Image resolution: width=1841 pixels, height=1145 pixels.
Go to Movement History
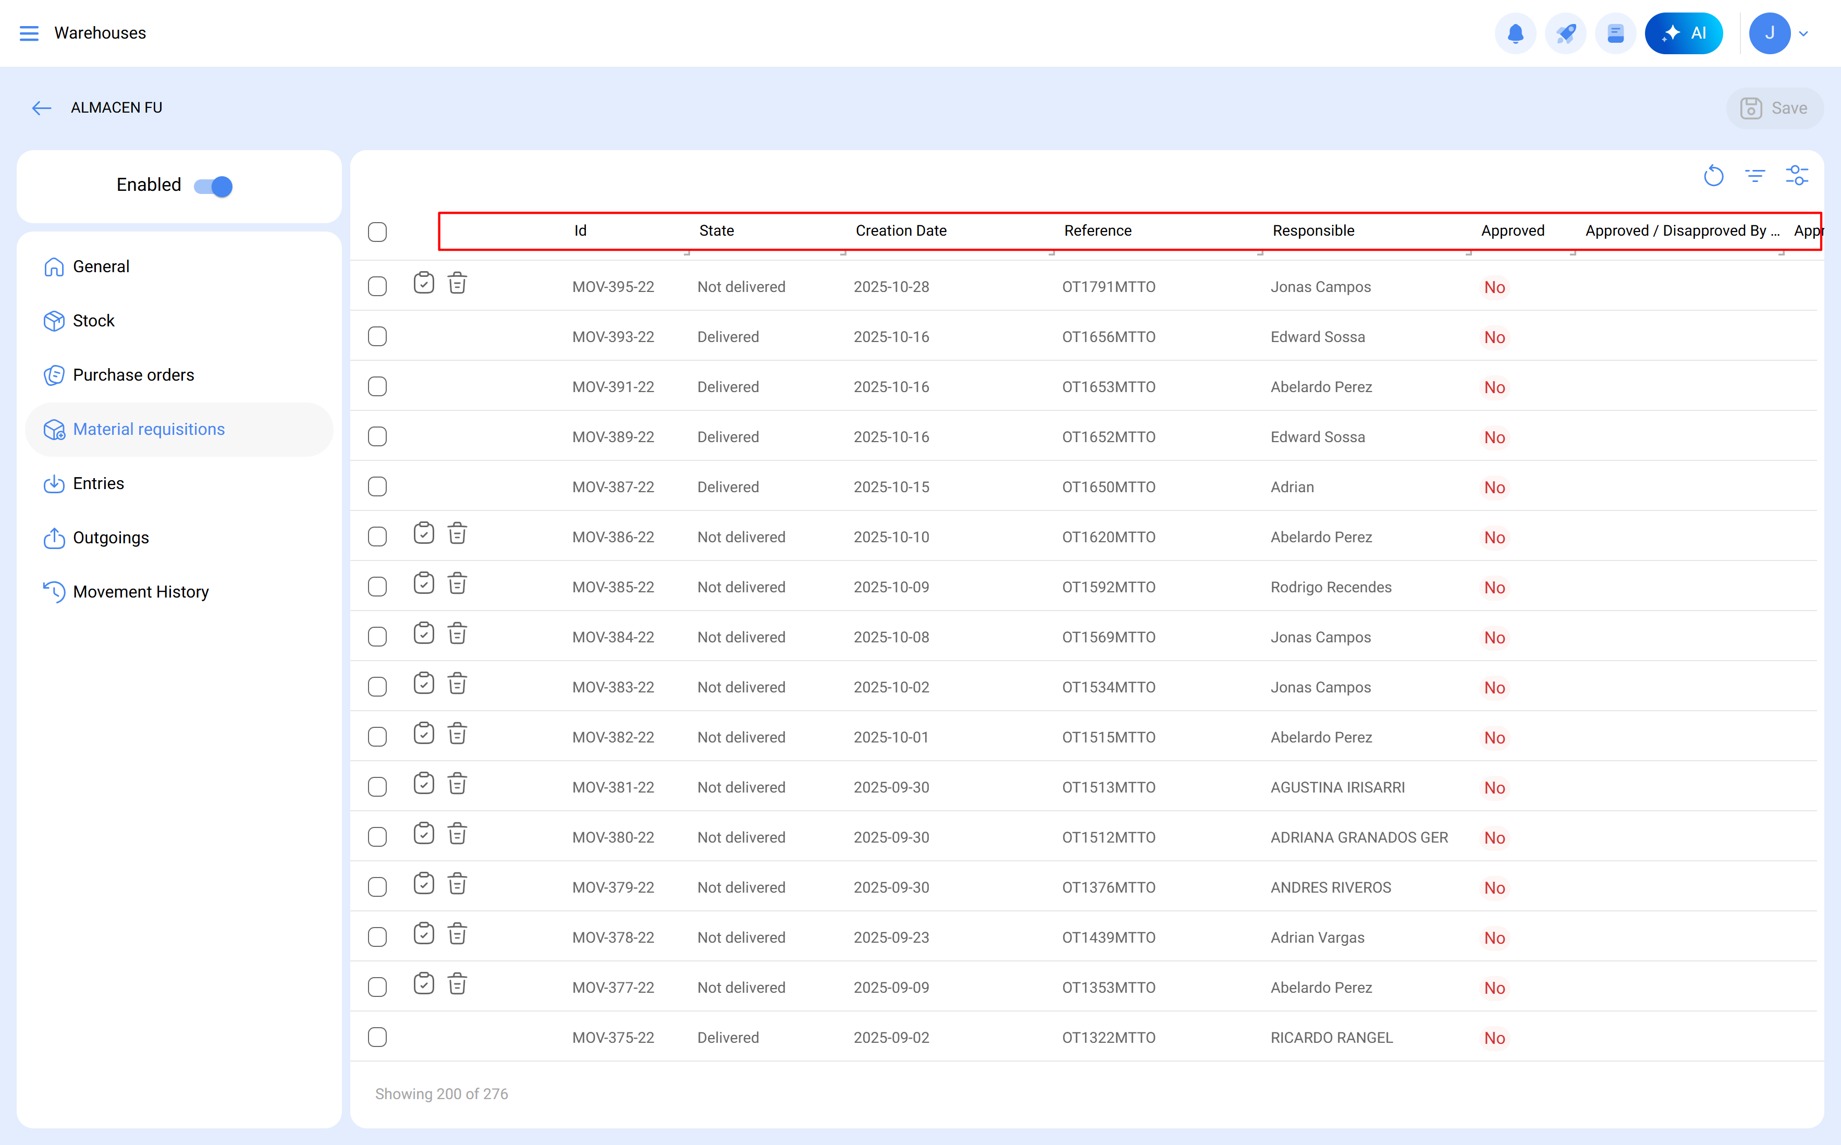point(141,591)
